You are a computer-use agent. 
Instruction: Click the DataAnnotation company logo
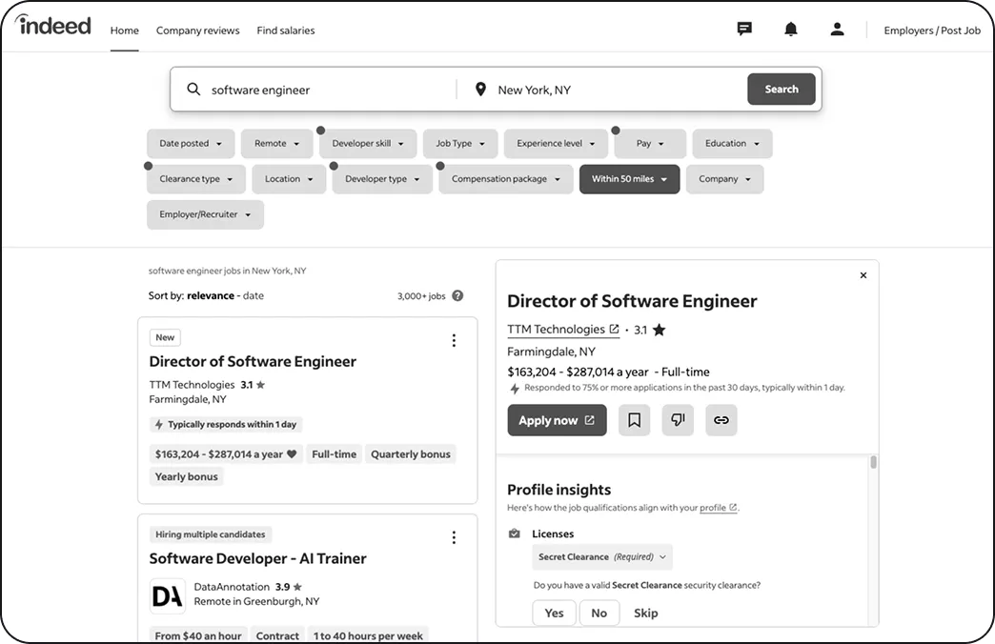[x=168, y=595]
